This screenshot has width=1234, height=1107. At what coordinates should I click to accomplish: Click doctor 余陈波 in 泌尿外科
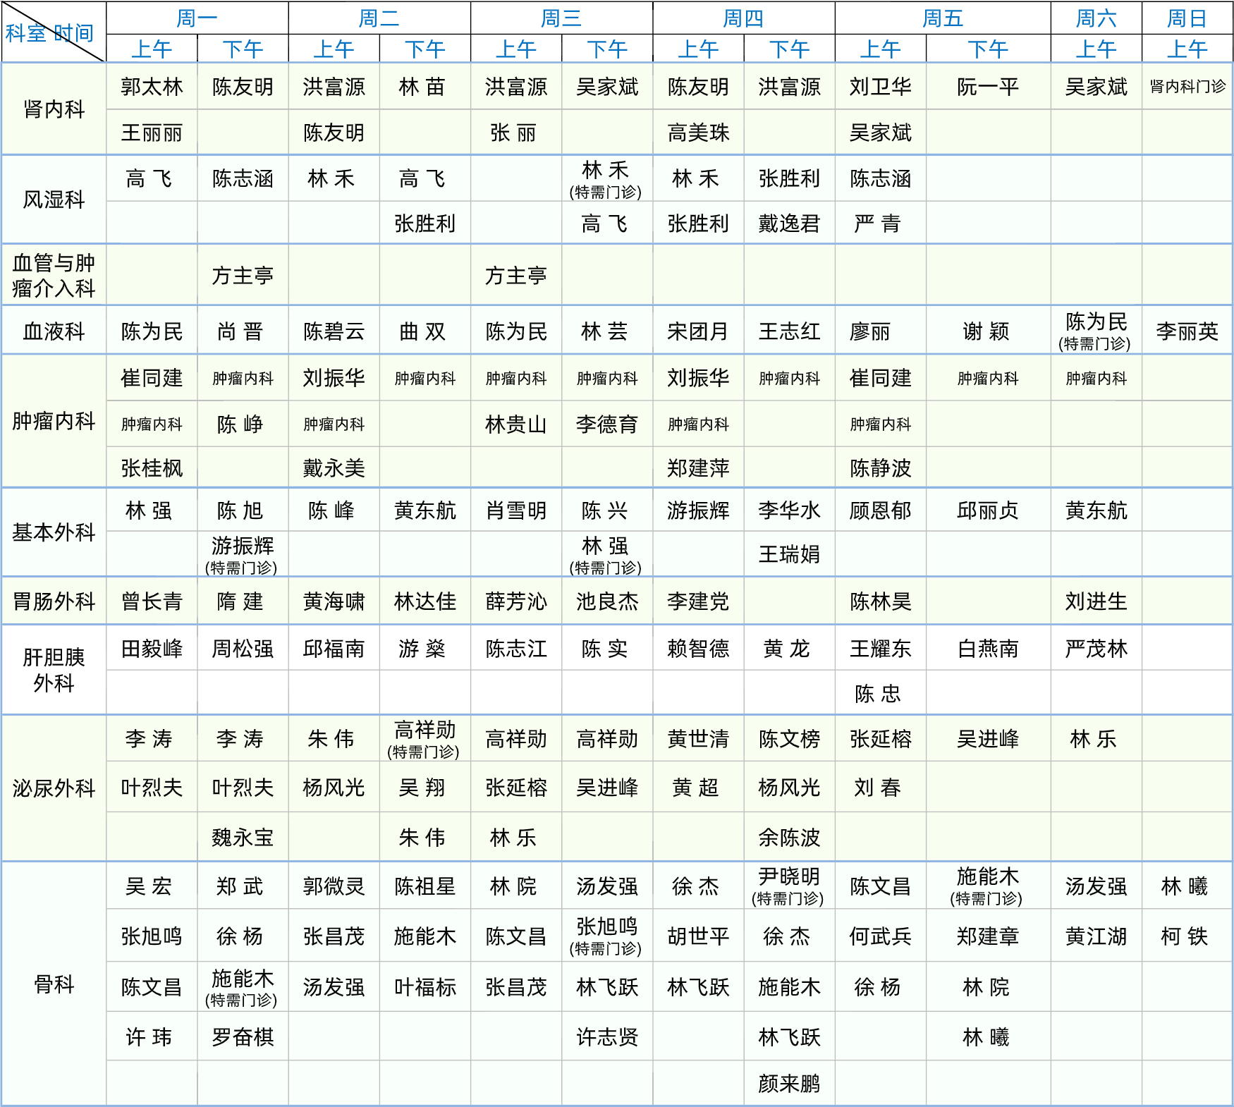789,838
